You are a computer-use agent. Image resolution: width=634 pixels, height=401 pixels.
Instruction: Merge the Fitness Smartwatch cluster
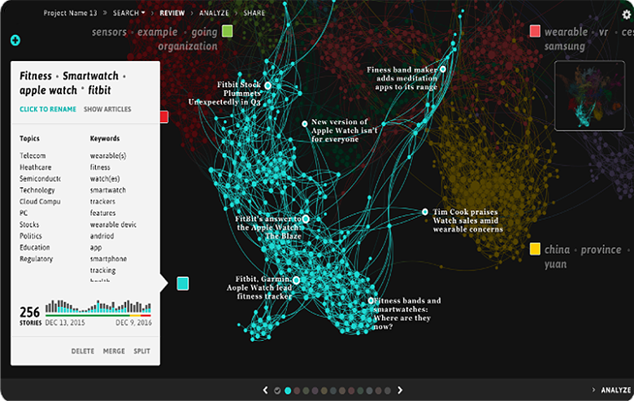[x=114, y=351]
